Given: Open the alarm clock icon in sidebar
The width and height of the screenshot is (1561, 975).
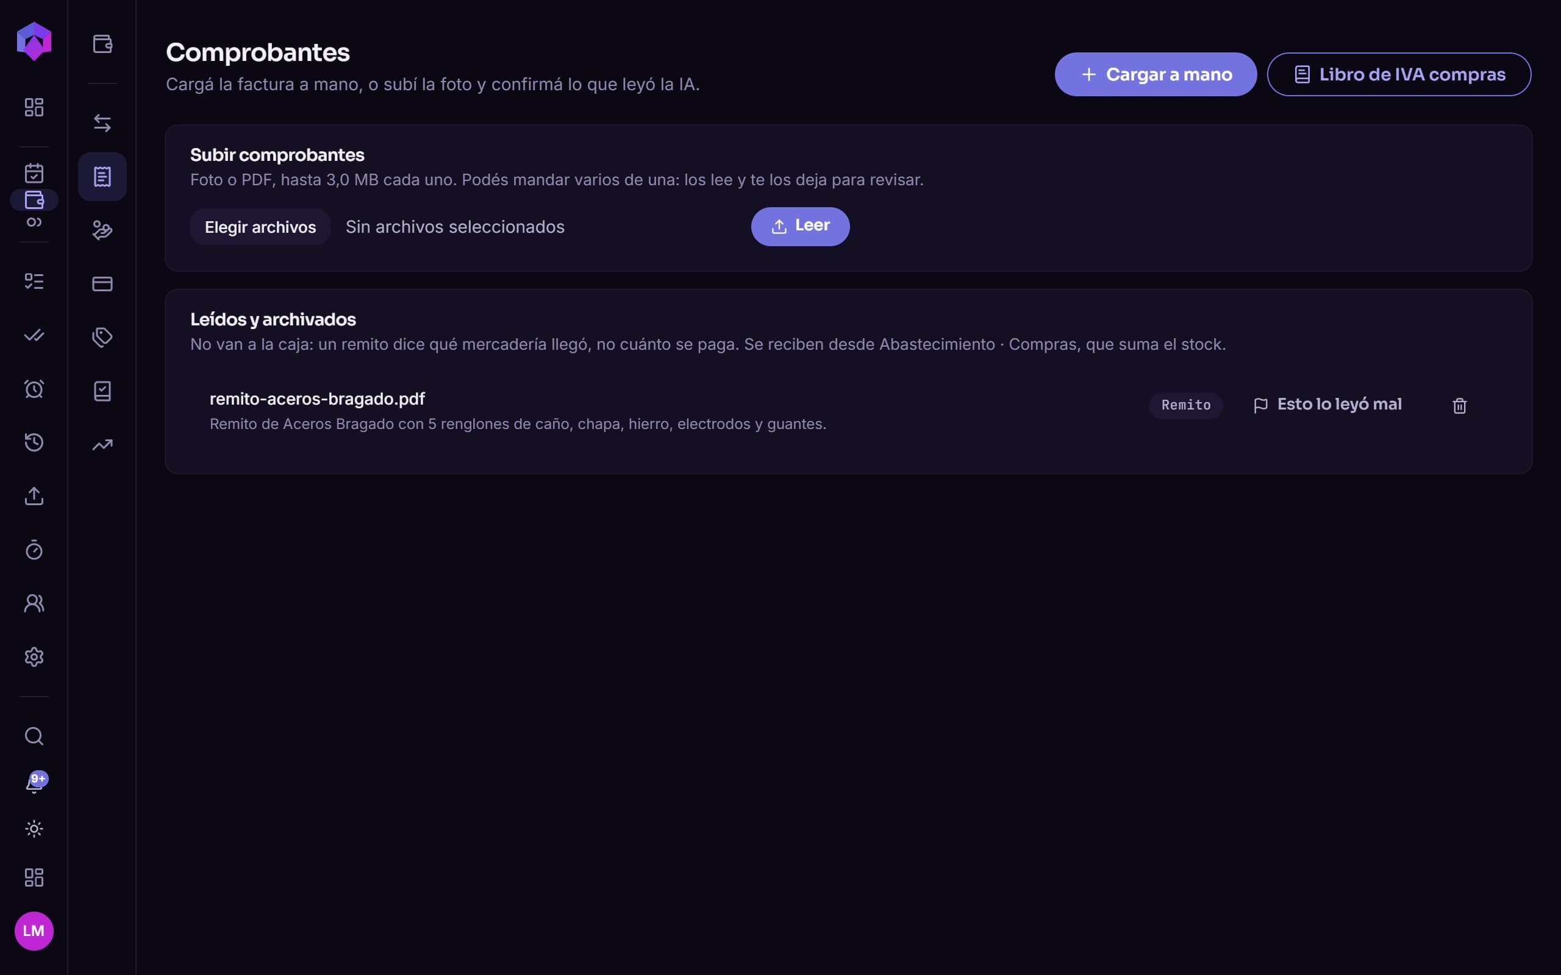Looking at the screenshot, I should [x=34, y=389].
